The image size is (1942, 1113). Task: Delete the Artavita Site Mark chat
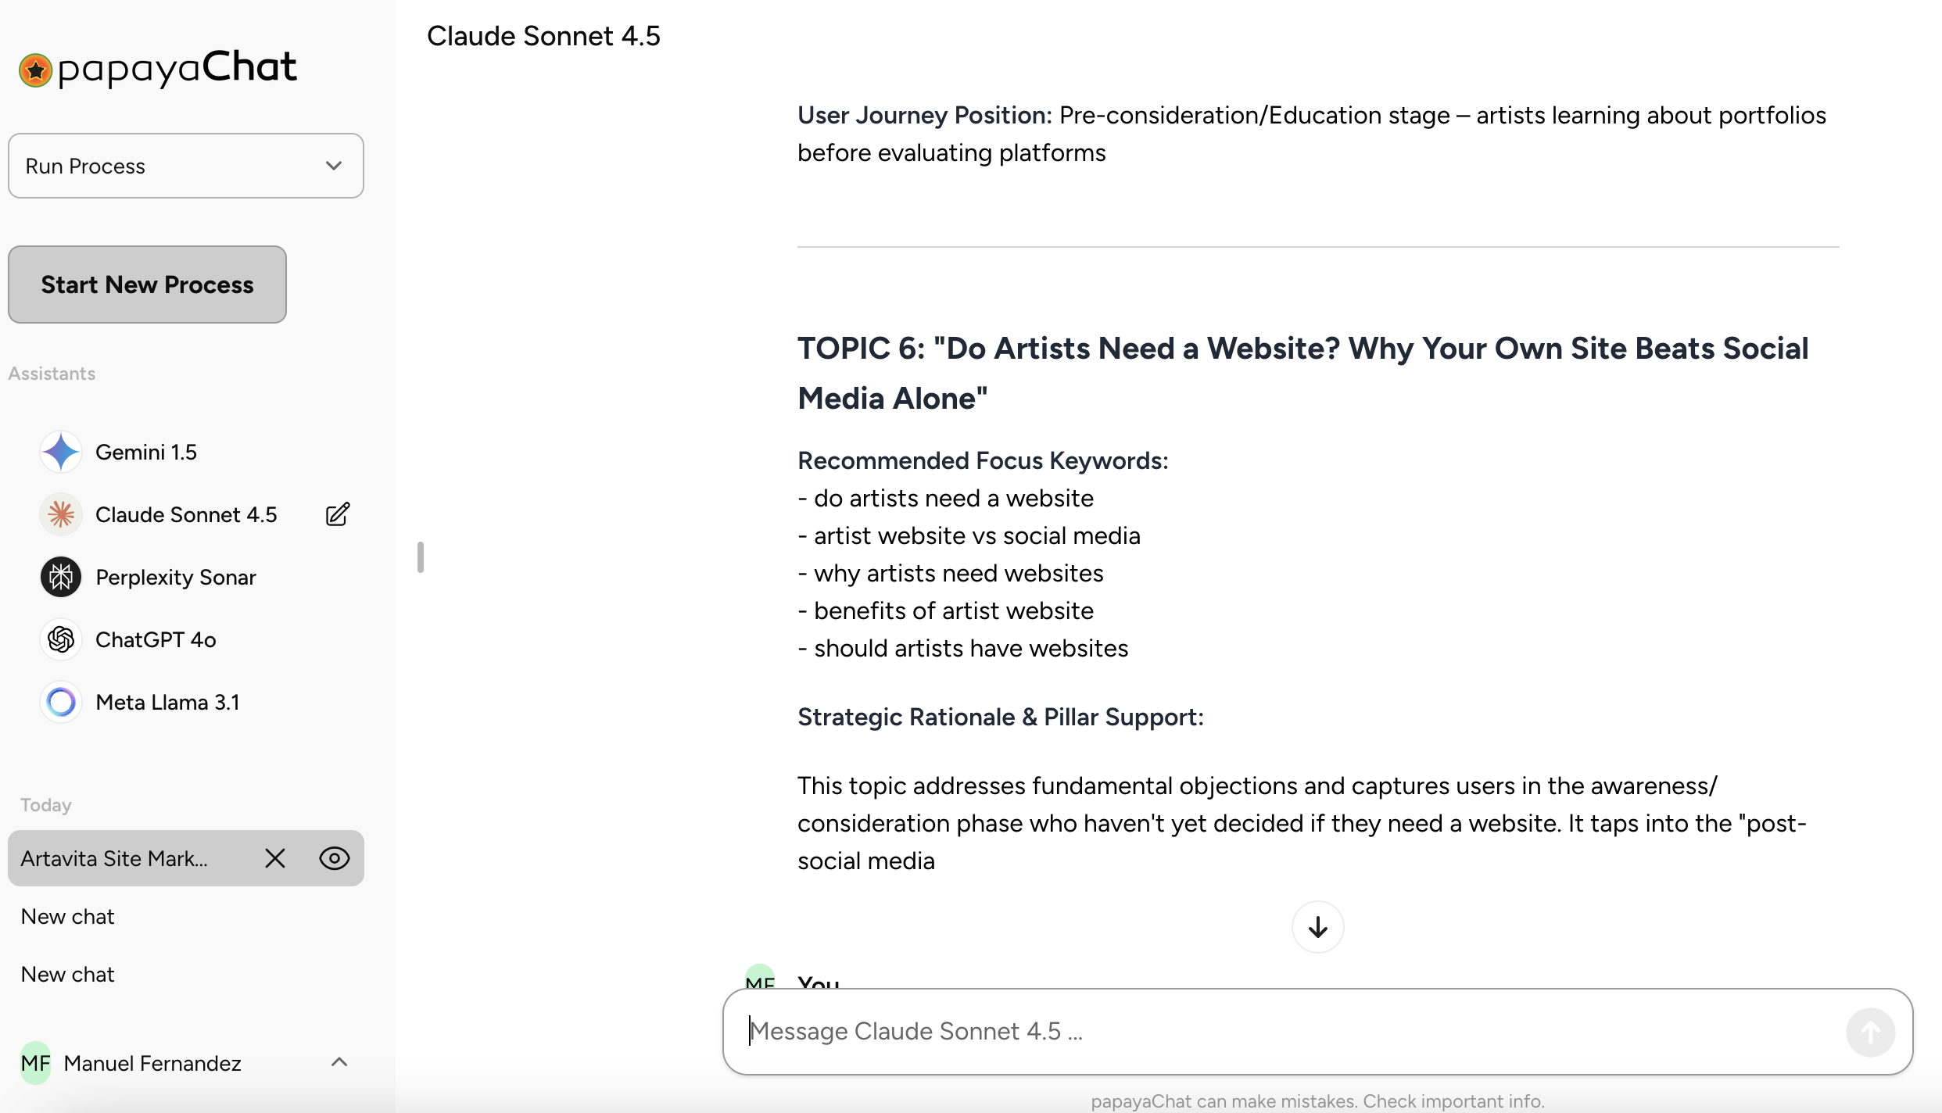275,858
